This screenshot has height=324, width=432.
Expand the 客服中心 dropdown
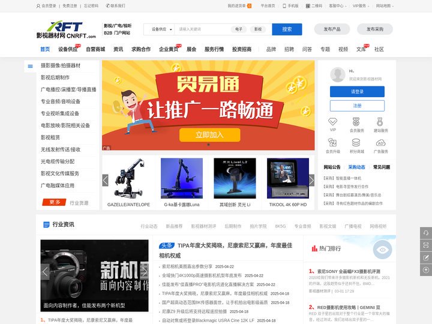click(x=337, y=6)
